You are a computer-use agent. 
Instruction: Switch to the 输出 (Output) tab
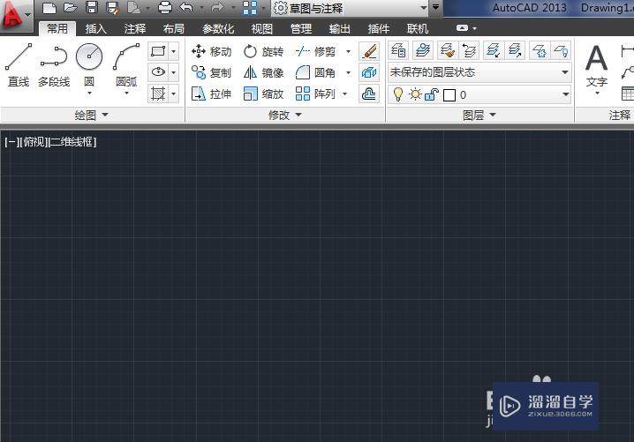pos(340,28)
